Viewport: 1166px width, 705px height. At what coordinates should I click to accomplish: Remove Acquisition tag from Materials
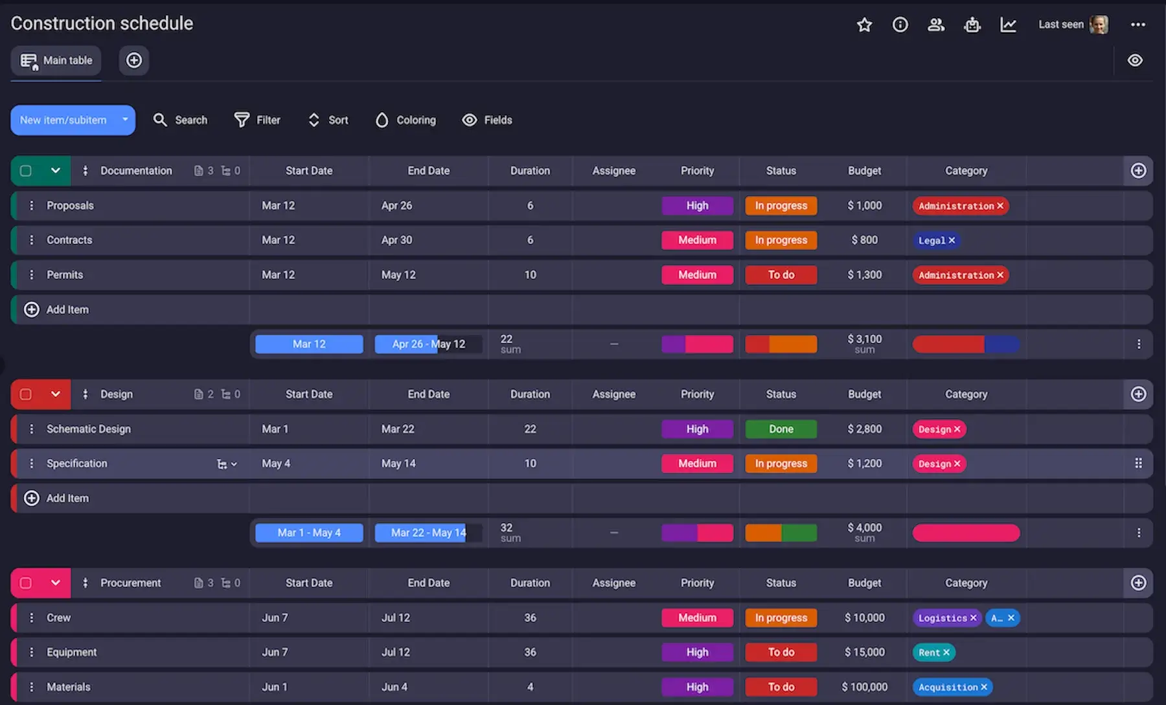coord(984,687)
